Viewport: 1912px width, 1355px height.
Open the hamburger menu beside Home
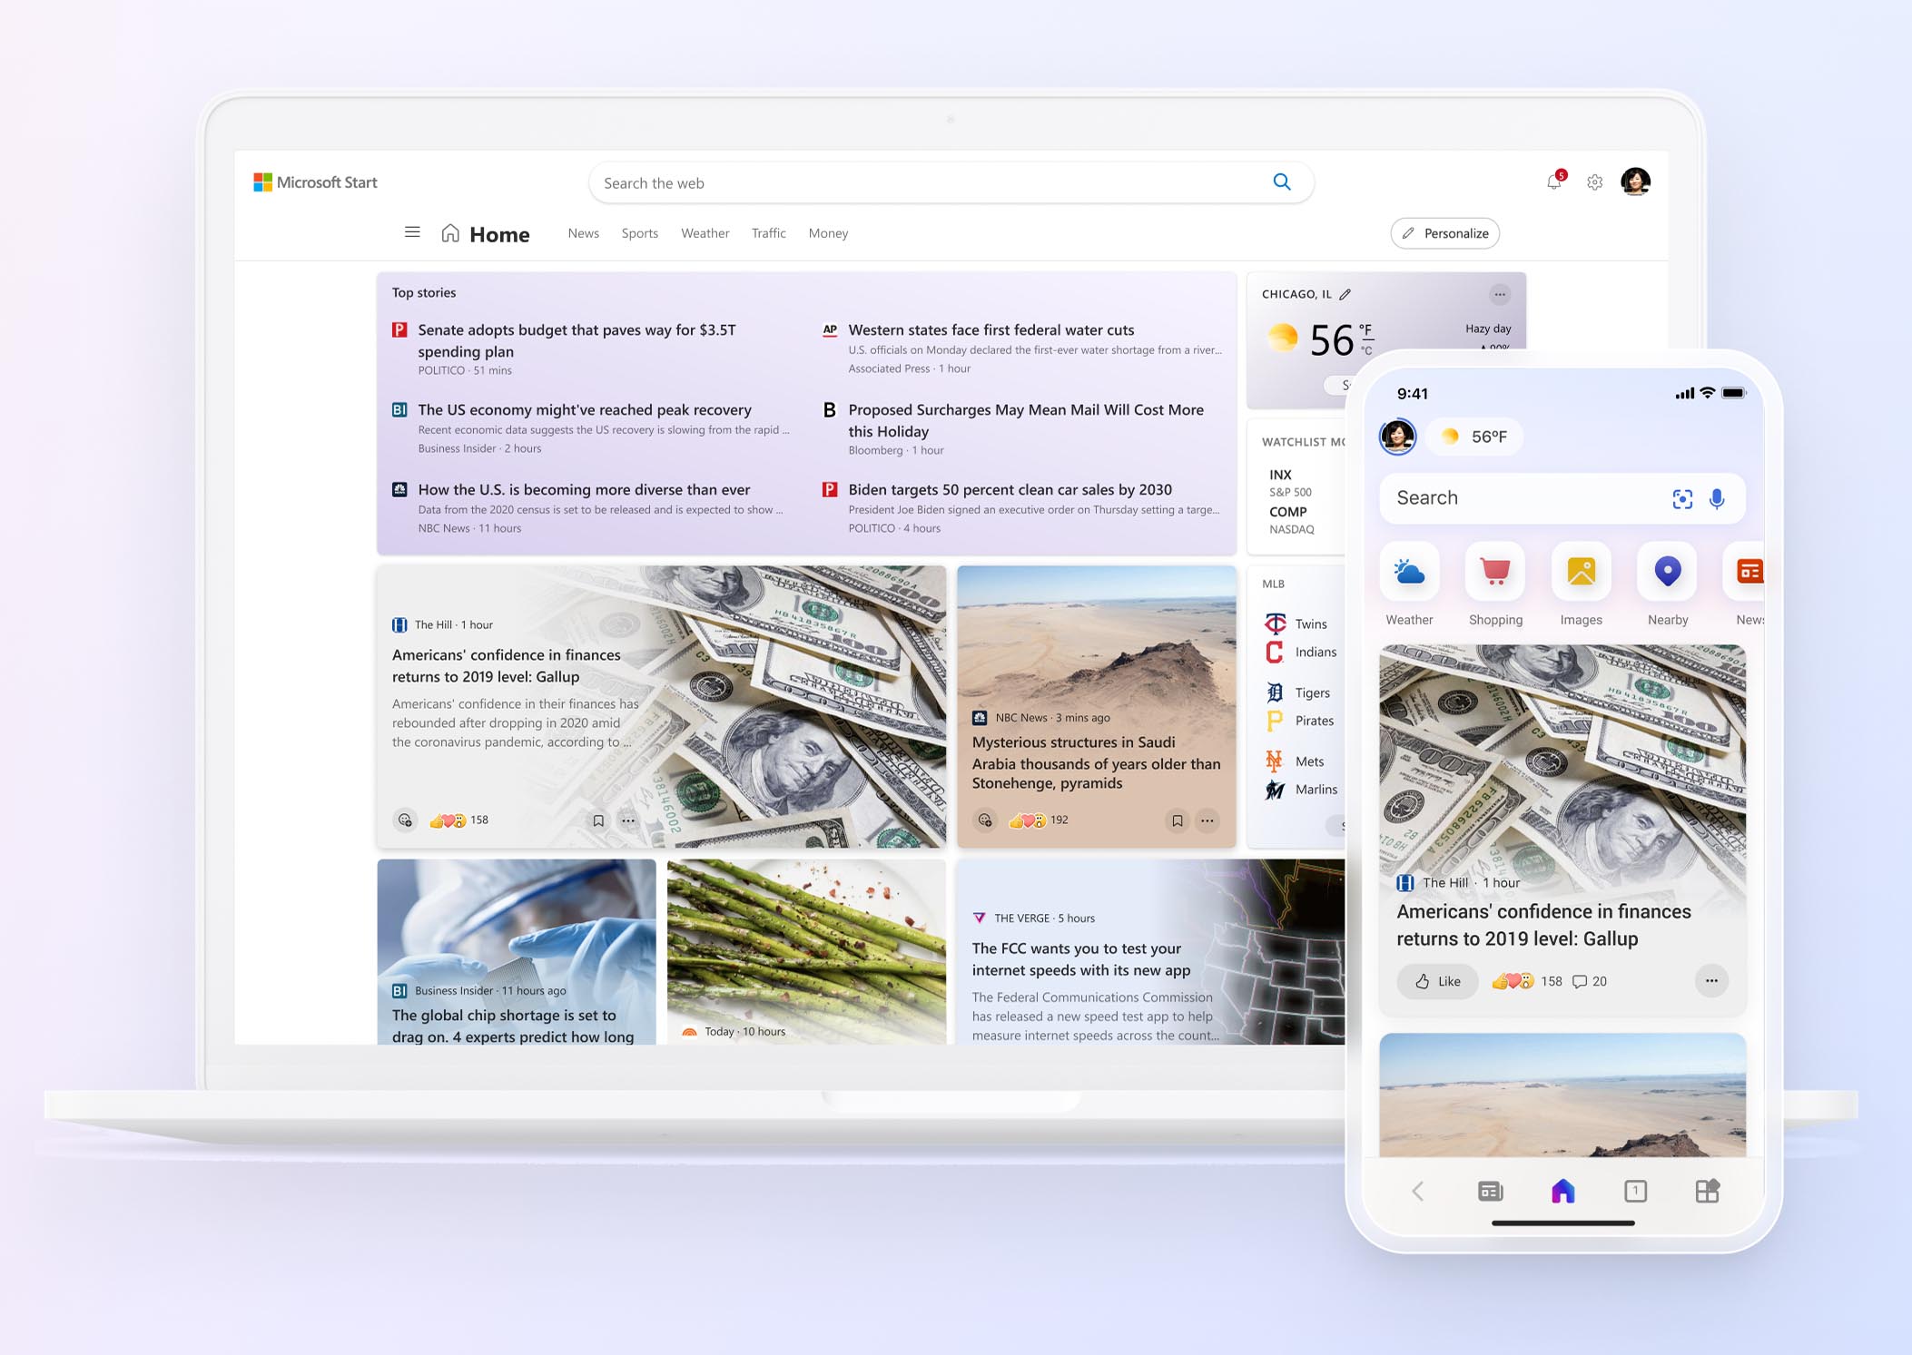412,232
